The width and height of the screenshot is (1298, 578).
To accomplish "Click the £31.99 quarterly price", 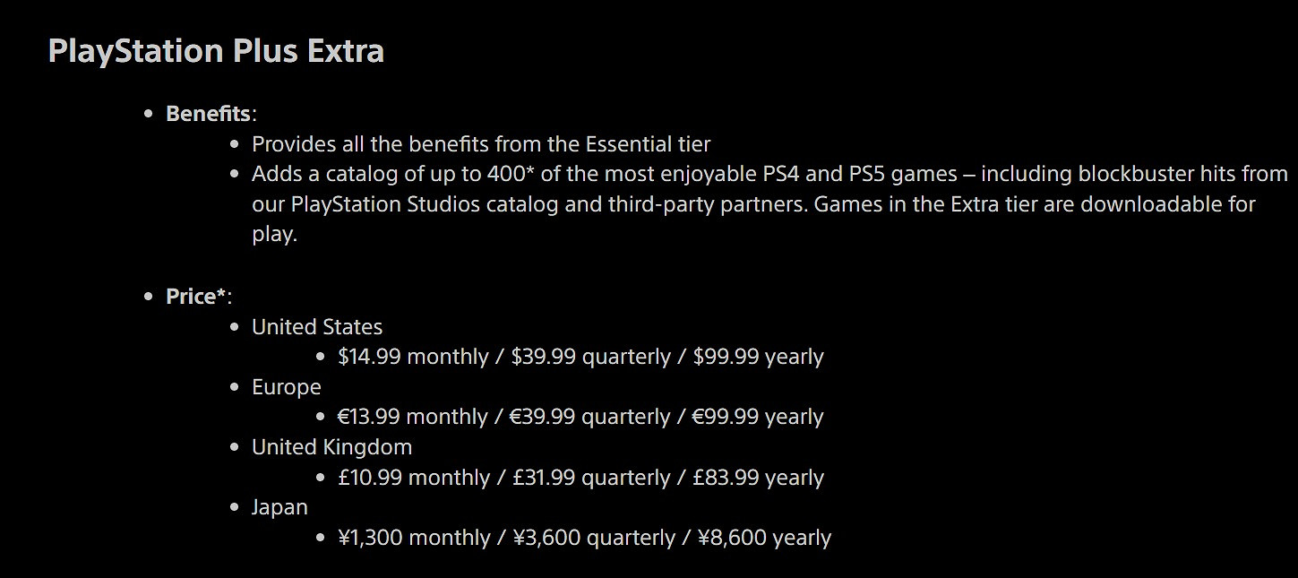I will click(x=591, y=478).
